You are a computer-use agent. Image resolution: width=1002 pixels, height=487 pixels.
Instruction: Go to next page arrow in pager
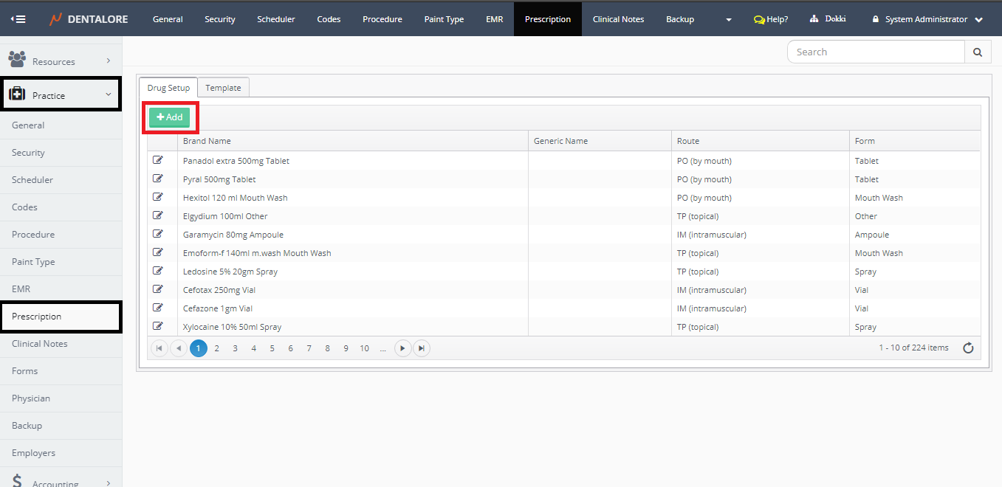coord(402,348)
